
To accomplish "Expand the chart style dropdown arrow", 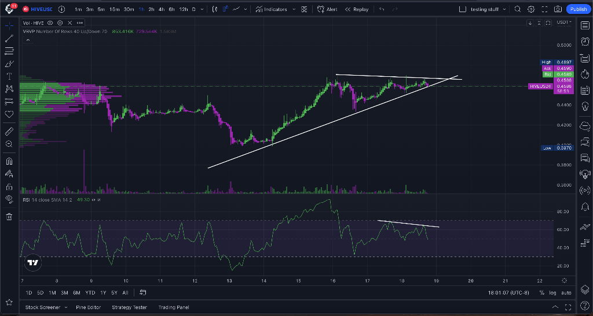I will pyautogui.click(x=246, y=9).
